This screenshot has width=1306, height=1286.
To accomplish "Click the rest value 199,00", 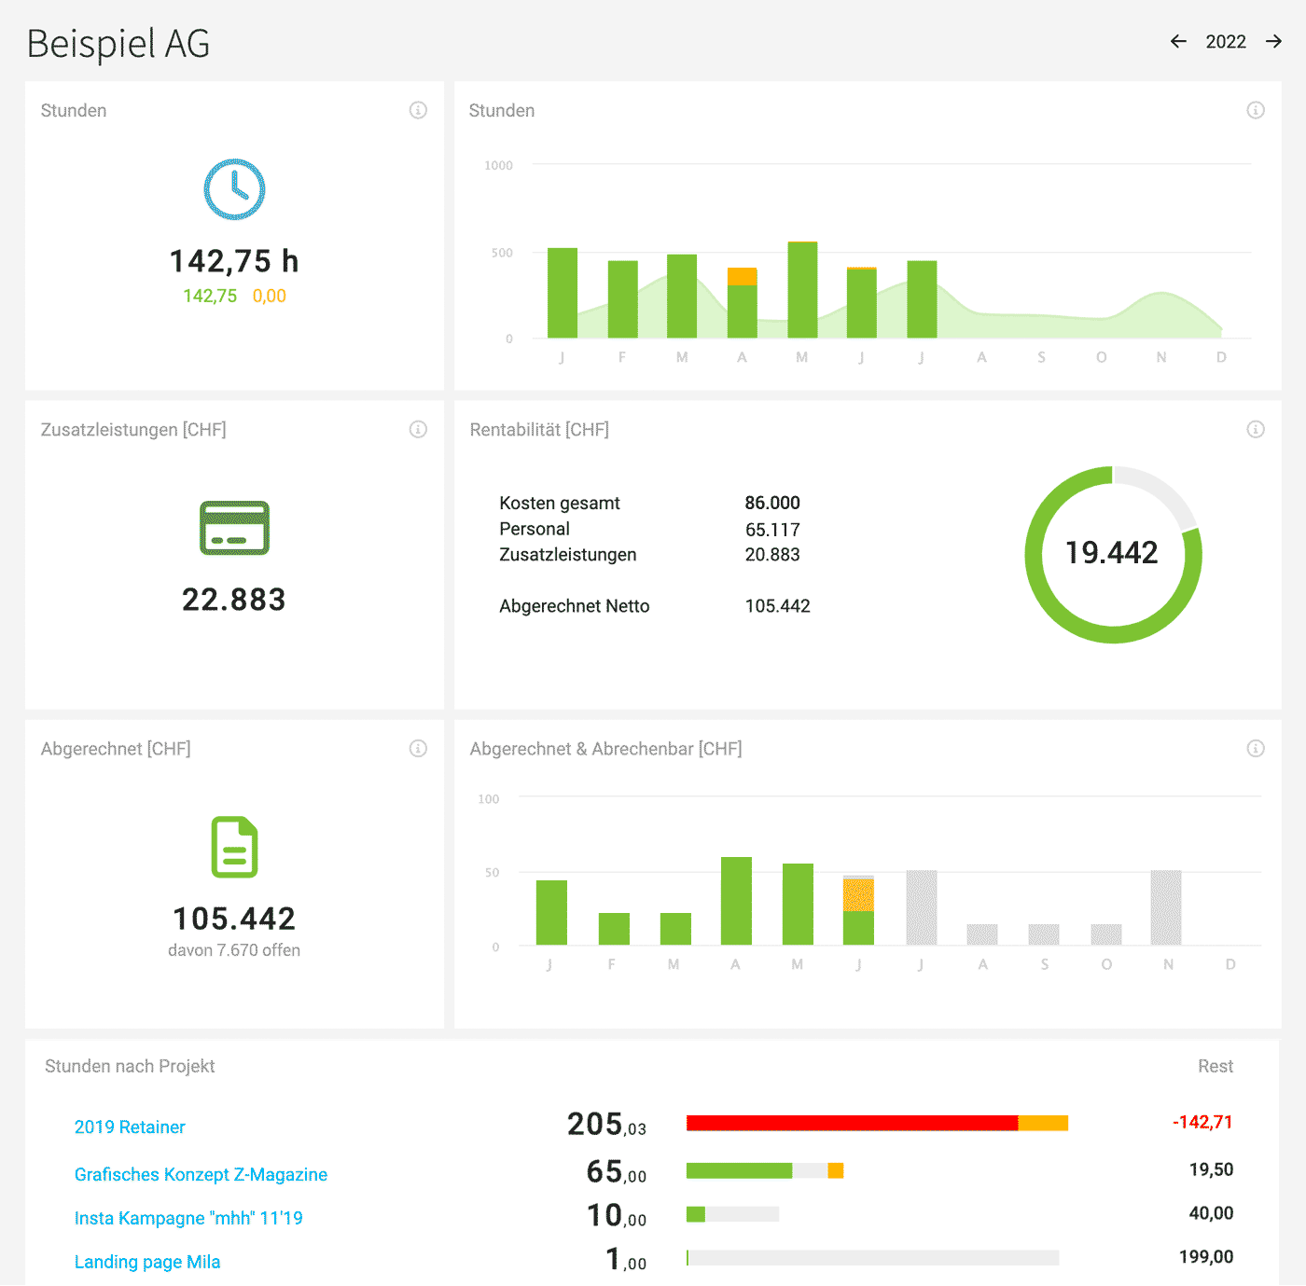I will click(1206, 1257).
